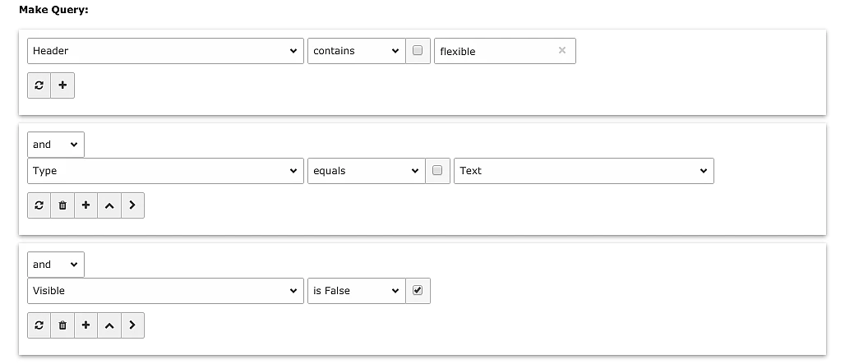The image size is (845, 364).
Task: Move the Type condition up
Action: pos(109,205)
